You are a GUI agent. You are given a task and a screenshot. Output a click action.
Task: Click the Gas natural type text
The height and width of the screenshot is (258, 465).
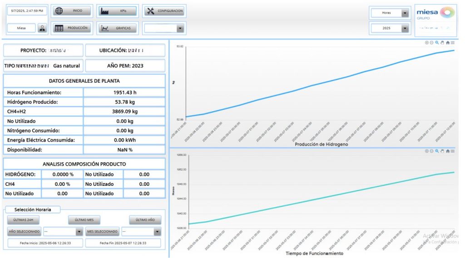click(x=66, y=66)
